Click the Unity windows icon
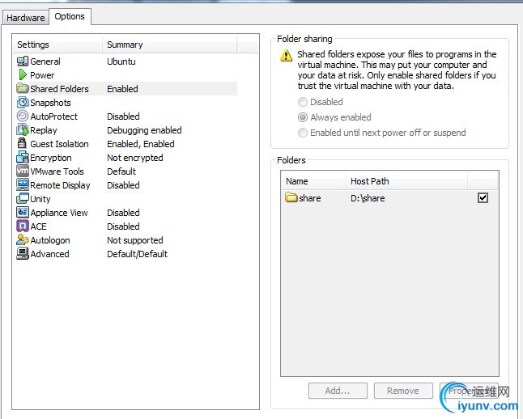 click(23, 198)
